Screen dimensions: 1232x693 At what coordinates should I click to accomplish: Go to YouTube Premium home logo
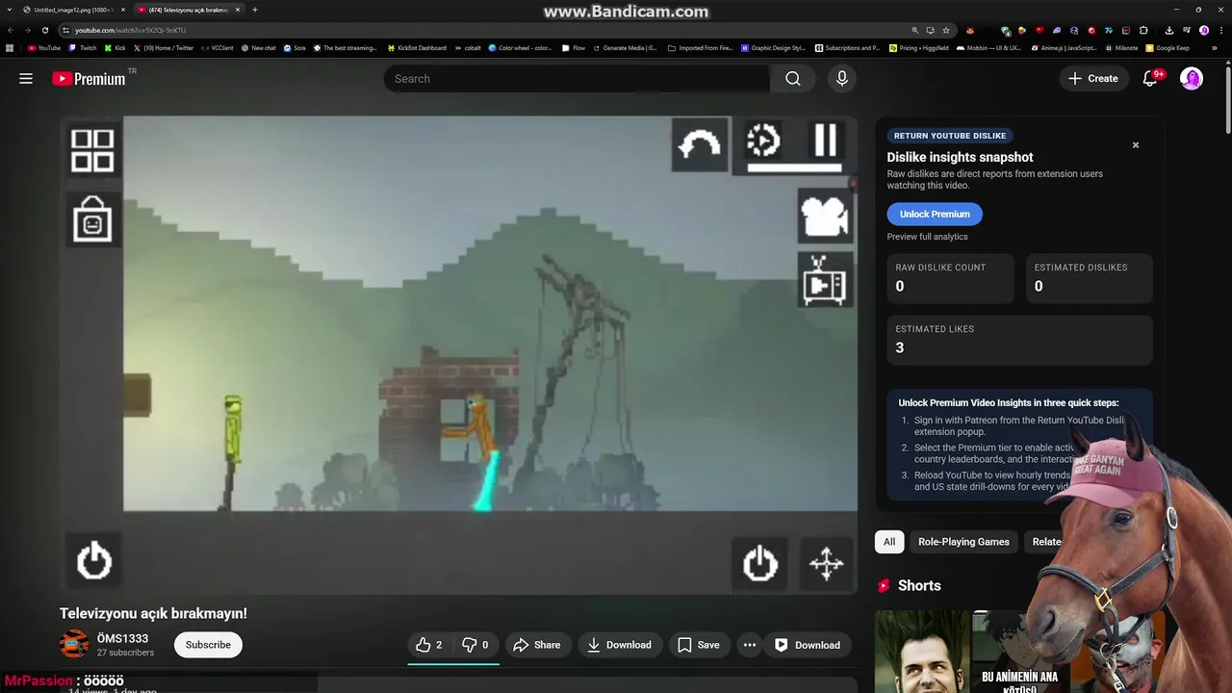(x=89, y=79)
